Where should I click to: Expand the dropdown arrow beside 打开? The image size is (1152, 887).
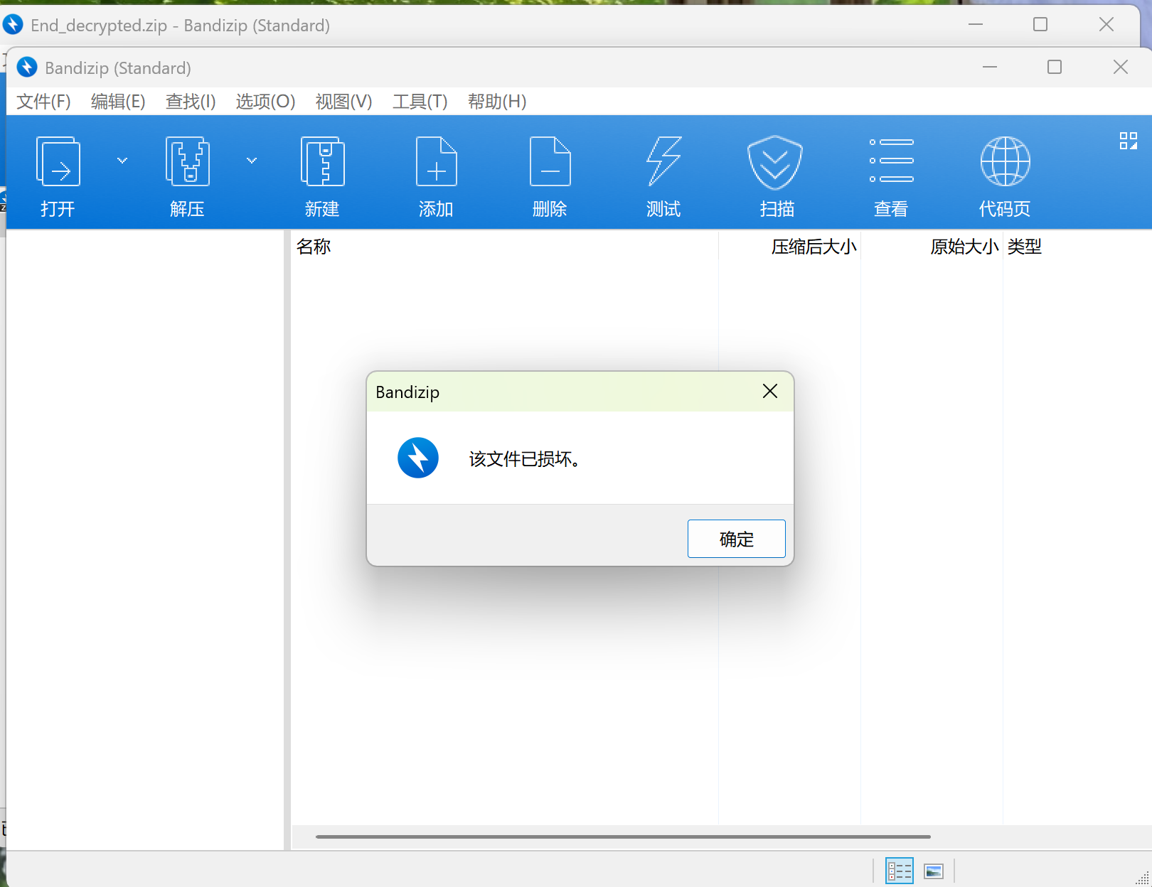point(122,161)
